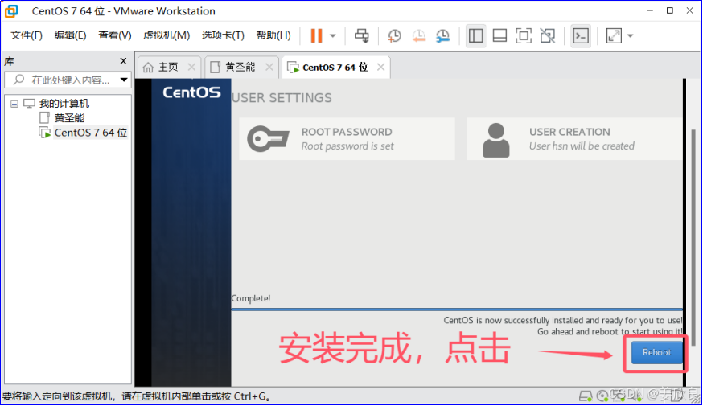The image size is (703, 406).
Task: Click the USER SETTINGS heading
Action: (x=282, y=98)
